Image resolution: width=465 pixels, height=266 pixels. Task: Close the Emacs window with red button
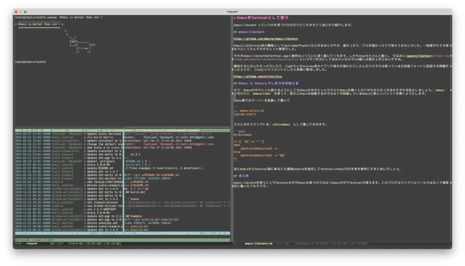[16, 12]
